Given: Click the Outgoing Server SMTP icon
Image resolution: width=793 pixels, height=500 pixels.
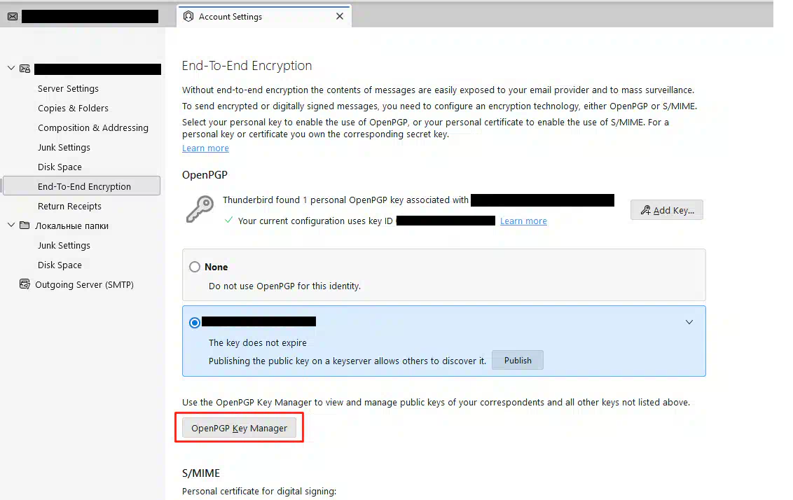Looking at the screenshot, I should pyautogui.click(x=25, y=284).
